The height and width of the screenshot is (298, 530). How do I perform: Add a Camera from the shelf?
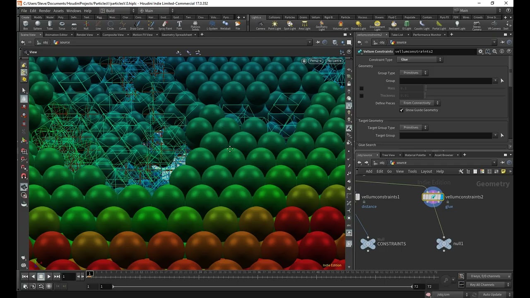click(x=260, y=26)
